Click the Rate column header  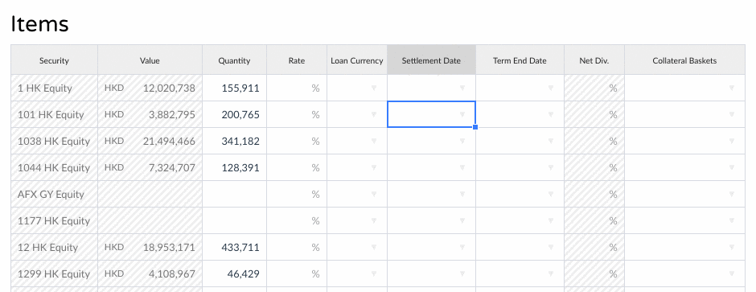pyautogui.click(x=297, y=60)
